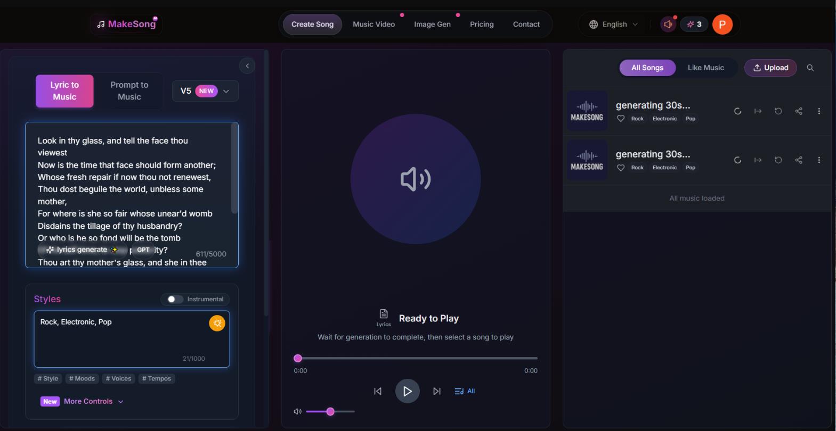Toggle the Instrumental switch

[x=175, y=299]
